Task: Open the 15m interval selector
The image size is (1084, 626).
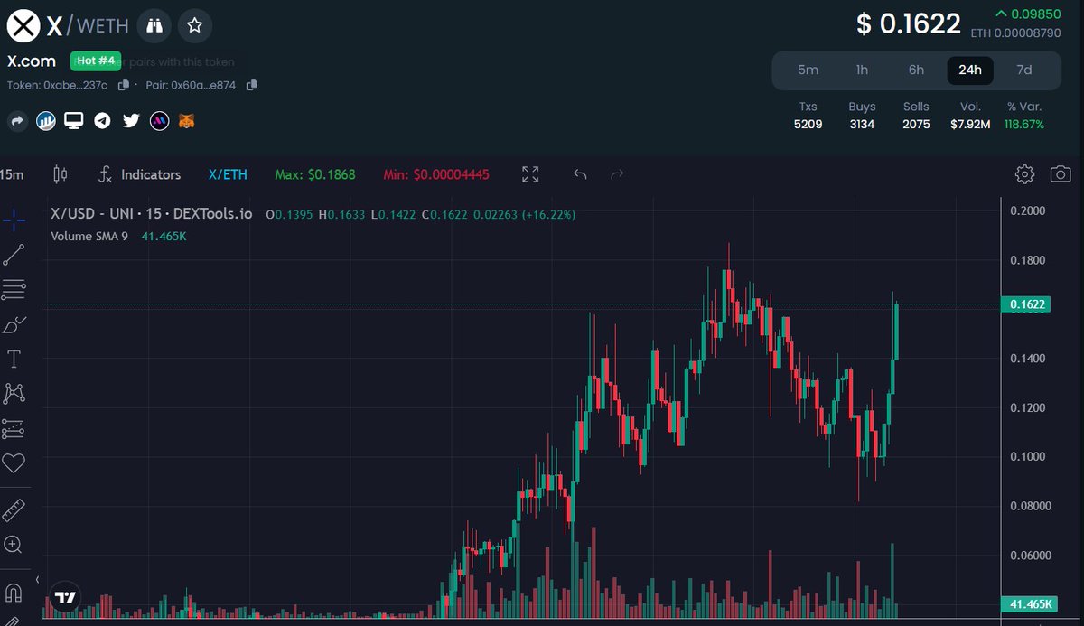Action: (x=13, y=174)
